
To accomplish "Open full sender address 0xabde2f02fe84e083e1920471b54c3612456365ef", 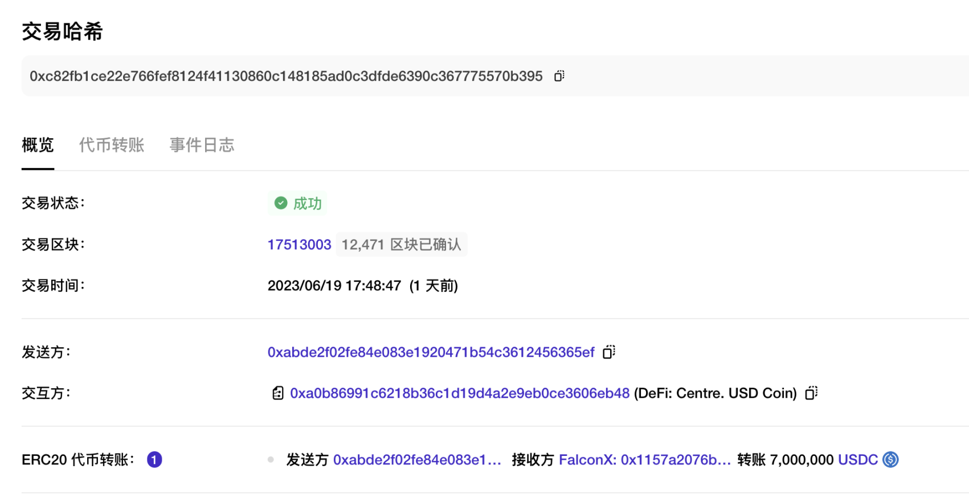I will point(431,352).
